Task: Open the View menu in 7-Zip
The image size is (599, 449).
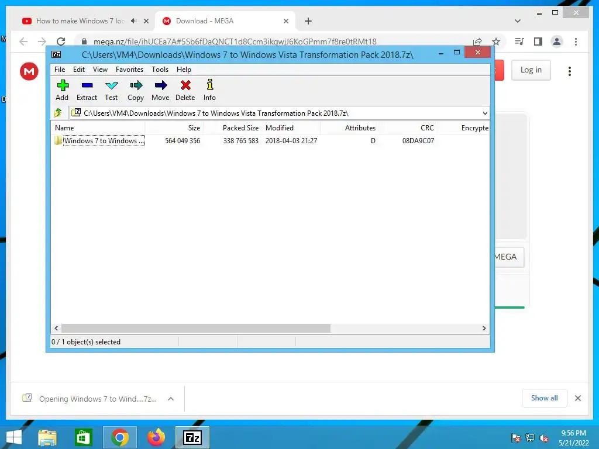Action: [x=100, y=70]
